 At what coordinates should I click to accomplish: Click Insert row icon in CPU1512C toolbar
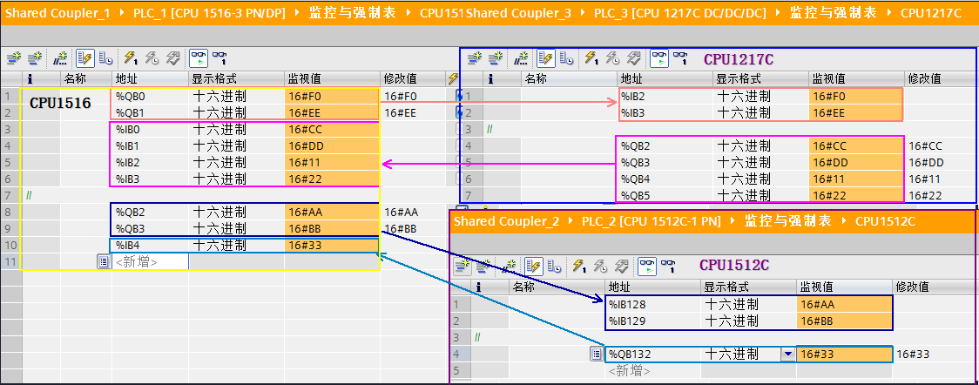point(462,266)
